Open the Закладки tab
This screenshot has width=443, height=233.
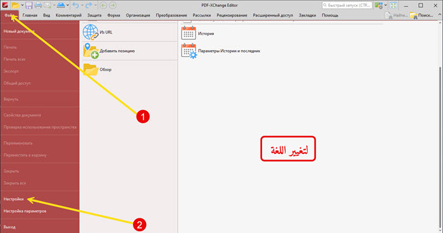(308, 15)
